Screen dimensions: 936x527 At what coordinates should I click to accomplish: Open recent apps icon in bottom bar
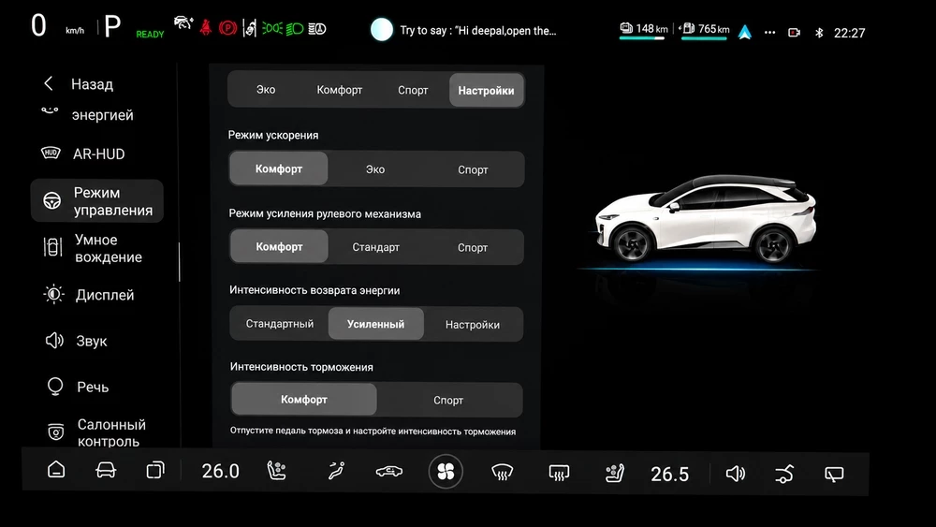155,470
